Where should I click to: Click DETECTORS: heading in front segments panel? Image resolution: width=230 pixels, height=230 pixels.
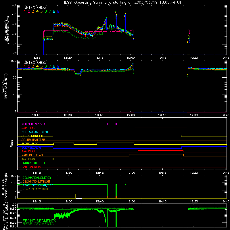pyautogui.click(x=34, y=7)
